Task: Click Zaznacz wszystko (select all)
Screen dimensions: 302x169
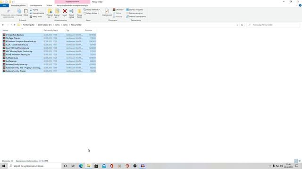Action: tap(134, 10)
